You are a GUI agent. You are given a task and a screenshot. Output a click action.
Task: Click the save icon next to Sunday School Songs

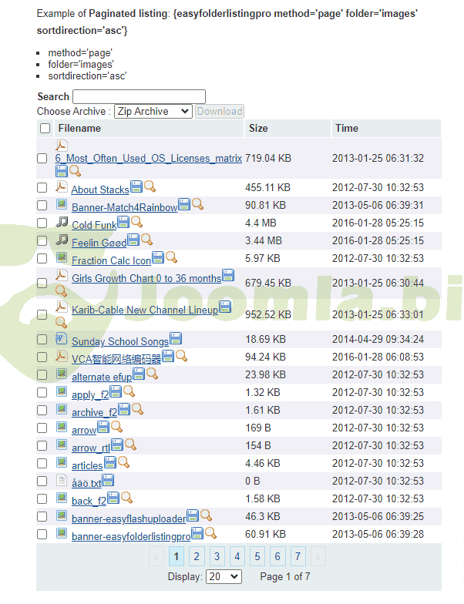coord(176,338)
